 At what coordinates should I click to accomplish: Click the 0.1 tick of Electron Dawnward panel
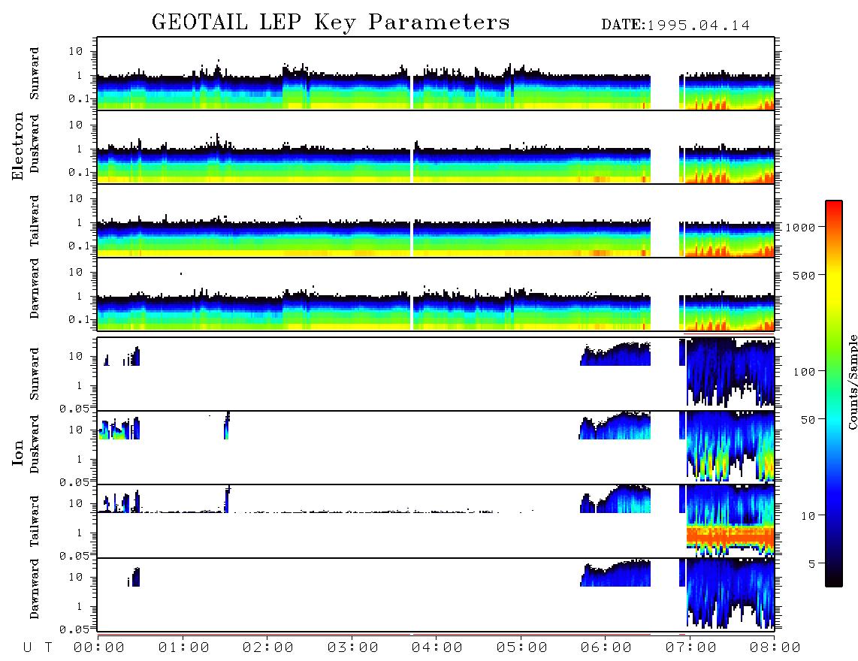tap(79, 319)
